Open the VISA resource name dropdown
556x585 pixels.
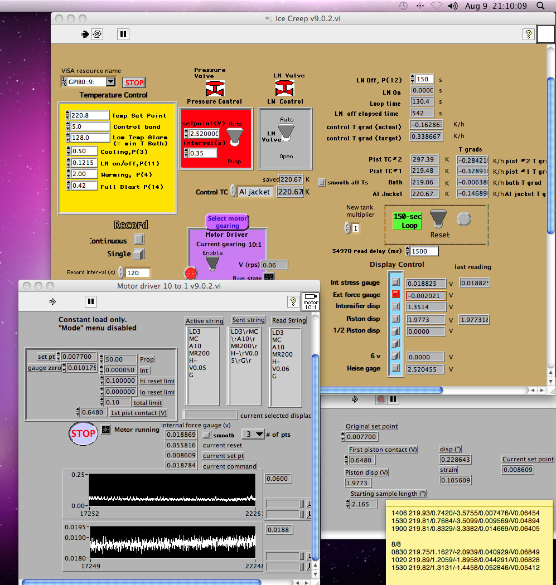[110, 82]
